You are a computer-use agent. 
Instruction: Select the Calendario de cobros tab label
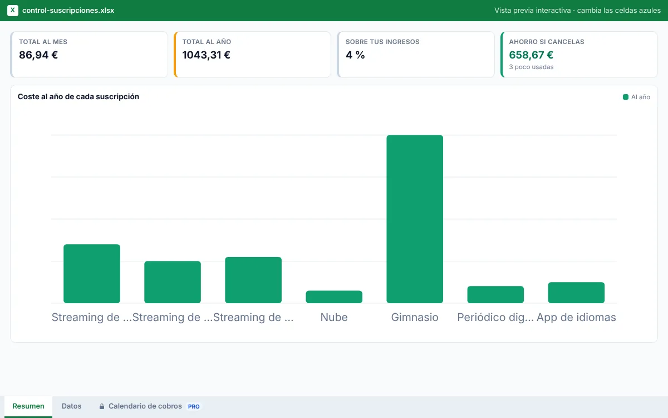pyautogui.click(x=145, y=406)
